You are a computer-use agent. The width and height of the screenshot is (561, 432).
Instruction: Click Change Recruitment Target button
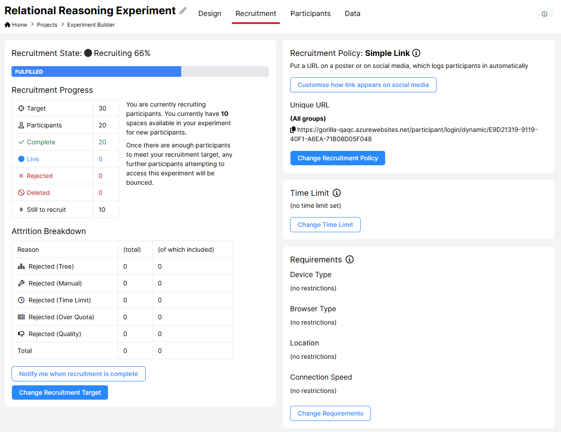click(x=60, y=392)
